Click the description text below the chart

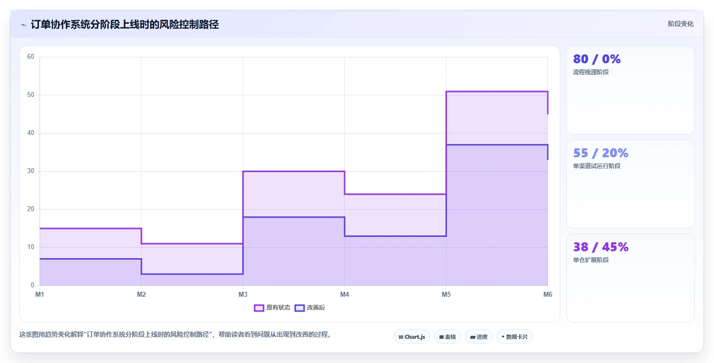click(x=175, y=335)
